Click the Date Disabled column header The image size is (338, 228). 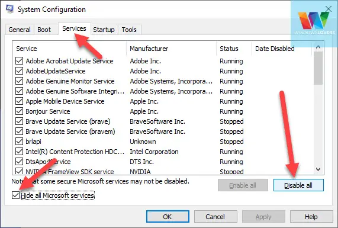pyautogui.click(x=282, y=49)
